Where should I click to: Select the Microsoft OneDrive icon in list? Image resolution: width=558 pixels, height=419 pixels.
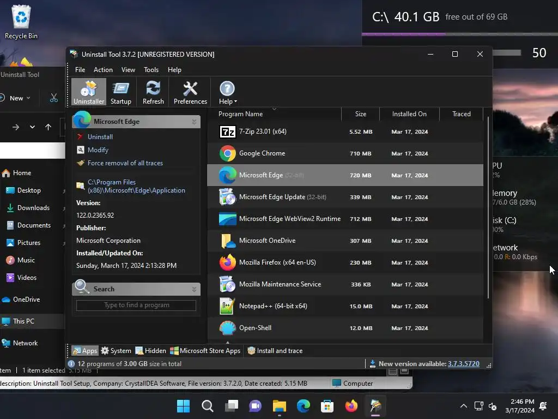[x=227, y=241]
